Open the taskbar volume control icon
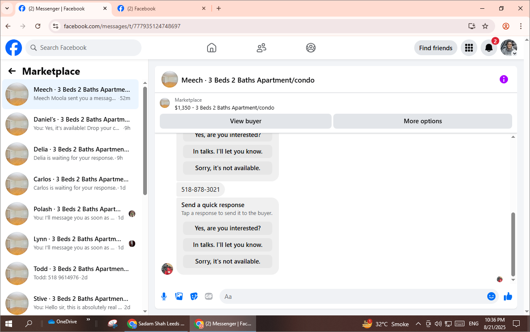 coord(438,324)
